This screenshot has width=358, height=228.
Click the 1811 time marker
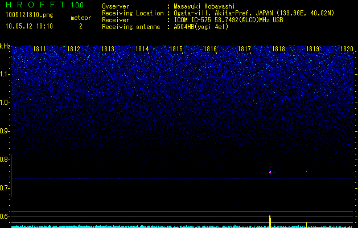coord(39,49)
